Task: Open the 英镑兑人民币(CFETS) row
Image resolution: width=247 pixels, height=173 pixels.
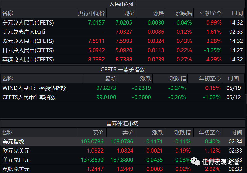Action: pos(28,60)
